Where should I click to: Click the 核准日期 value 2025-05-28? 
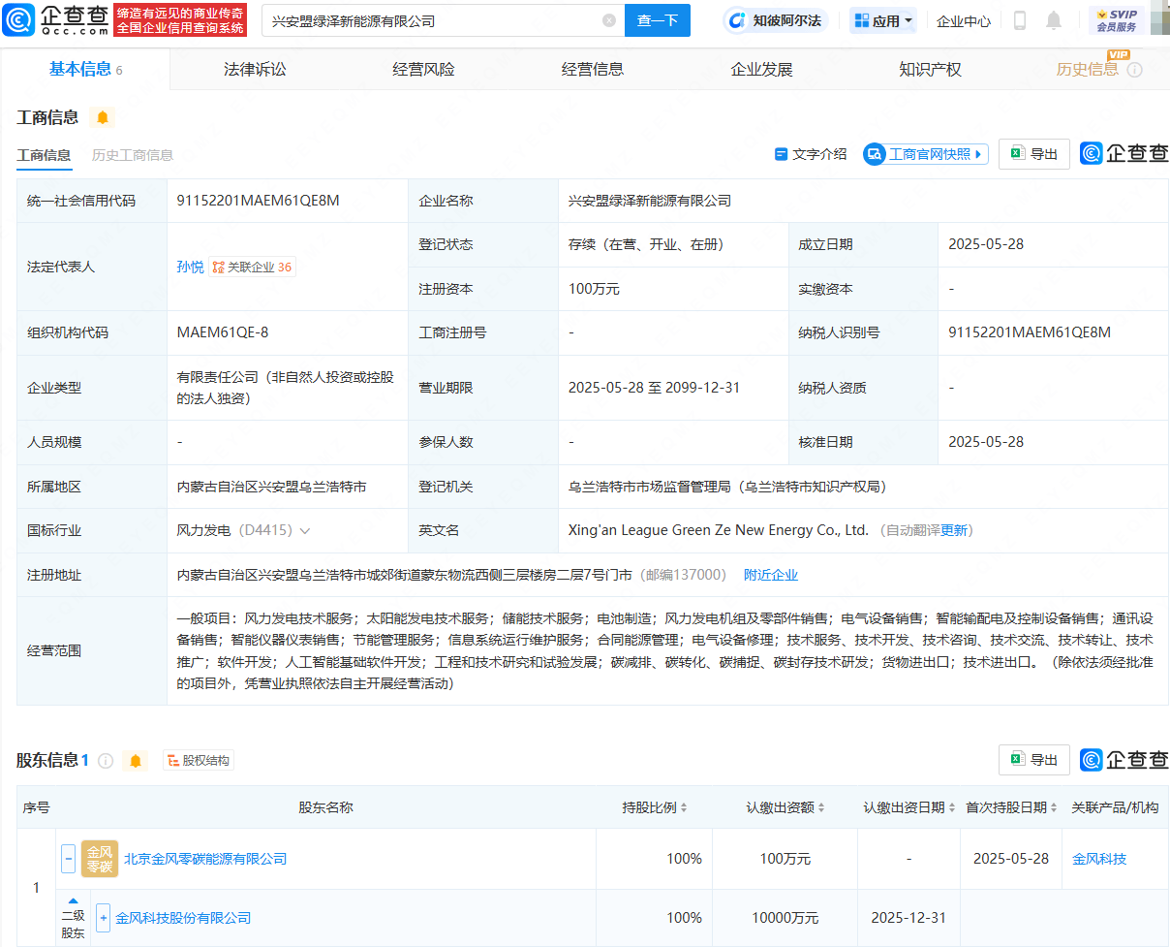click(x=986, y=442)
